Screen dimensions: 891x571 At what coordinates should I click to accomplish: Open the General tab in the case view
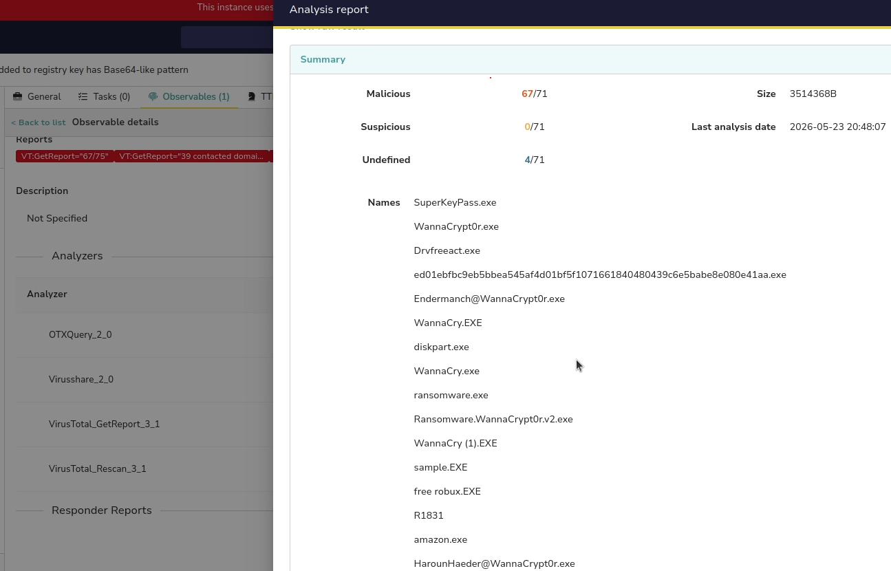37,97
